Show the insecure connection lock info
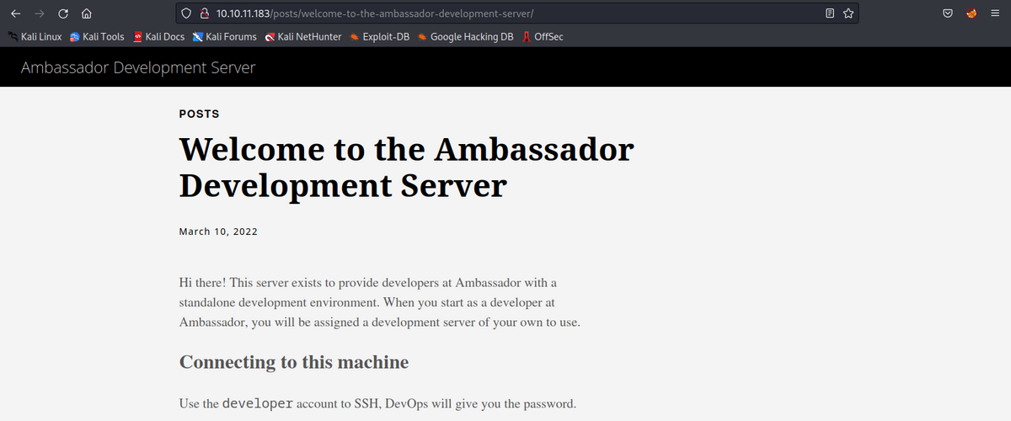This screenshot has height=421, width=1011. (204, 13)
